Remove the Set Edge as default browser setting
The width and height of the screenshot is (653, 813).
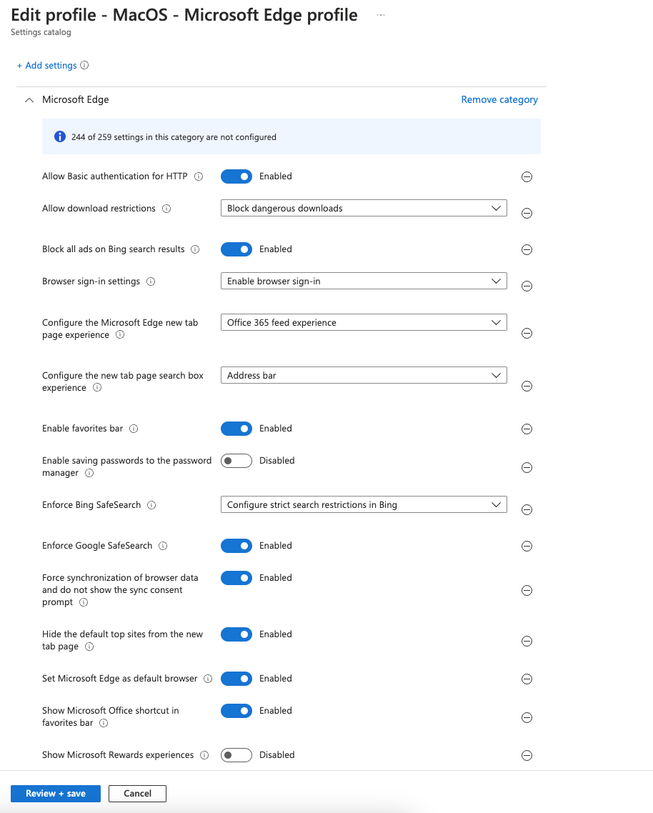527,679
